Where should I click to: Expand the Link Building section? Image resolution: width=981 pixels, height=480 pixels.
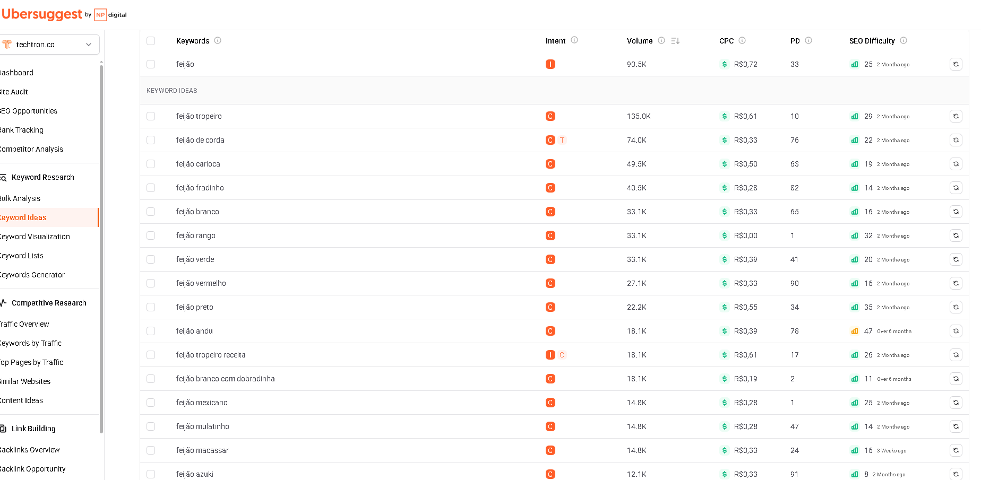pyautogui.click(x=33, y=429)
